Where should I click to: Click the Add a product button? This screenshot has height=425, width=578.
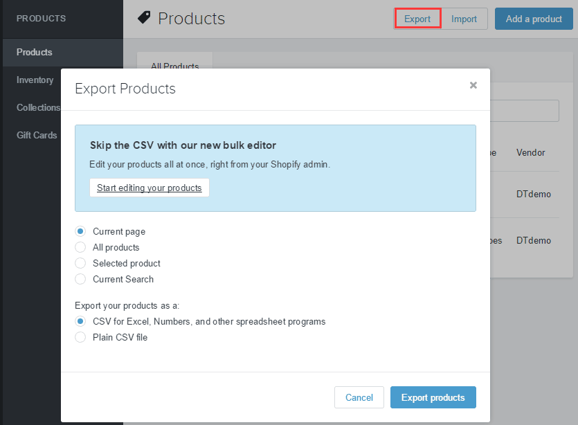533,19
